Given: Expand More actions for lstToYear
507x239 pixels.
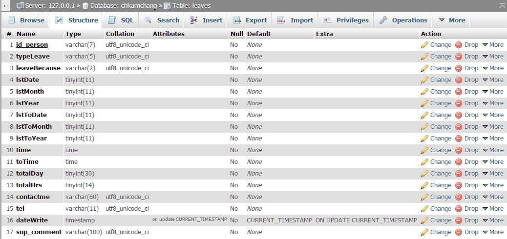Looking at the screenshot, I should pyautogui.click(x=493, y=139).
